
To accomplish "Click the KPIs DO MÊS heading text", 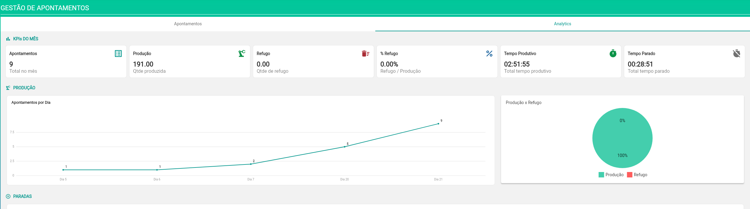I will point(26,39).
